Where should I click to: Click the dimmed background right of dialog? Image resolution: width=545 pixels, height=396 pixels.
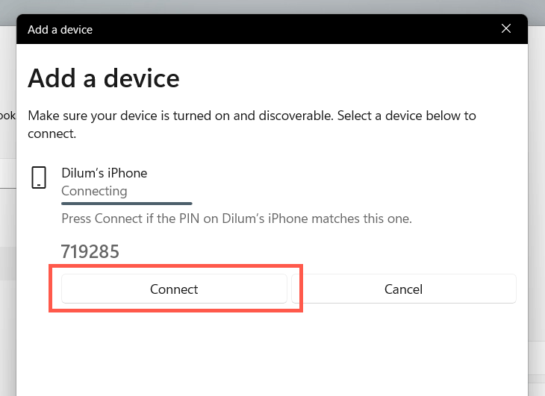[x=536, y=224]
